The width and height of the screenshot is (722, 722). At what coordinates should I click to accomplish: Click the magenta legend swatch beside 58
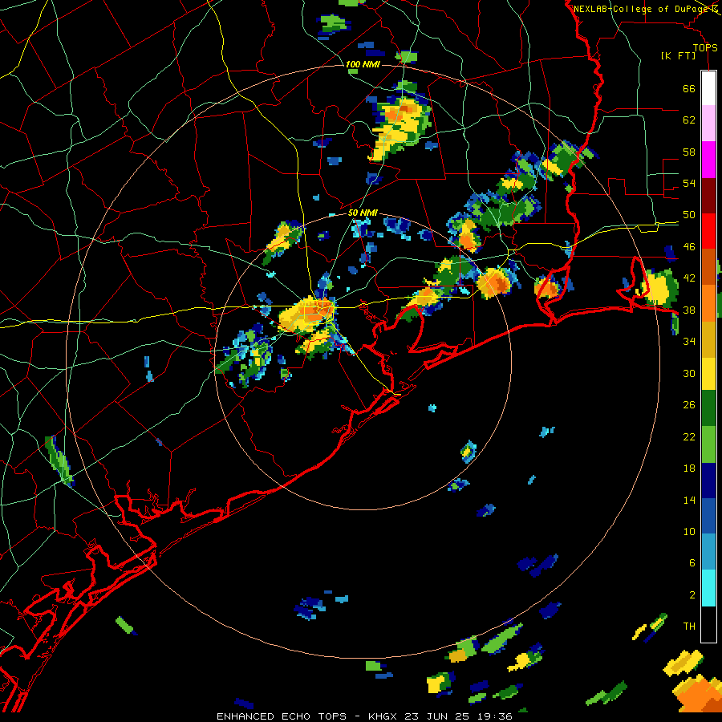[708, 160]
